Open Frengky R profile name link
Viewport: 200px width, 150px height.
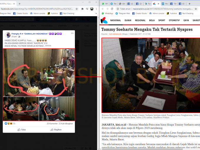click(16, 34)
